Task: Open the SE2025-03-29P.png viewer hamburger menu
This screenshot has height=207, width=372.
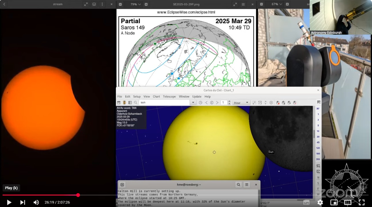Action: 243,4
